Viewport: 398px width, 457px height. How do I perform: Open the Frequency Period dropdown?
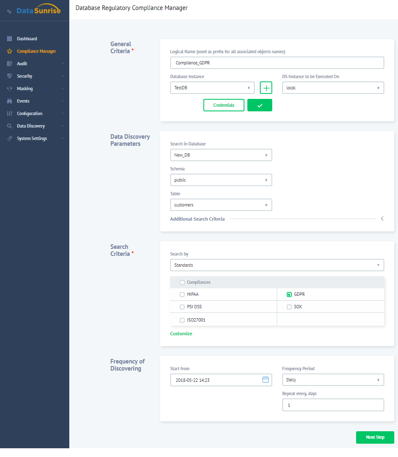[333, 380]
